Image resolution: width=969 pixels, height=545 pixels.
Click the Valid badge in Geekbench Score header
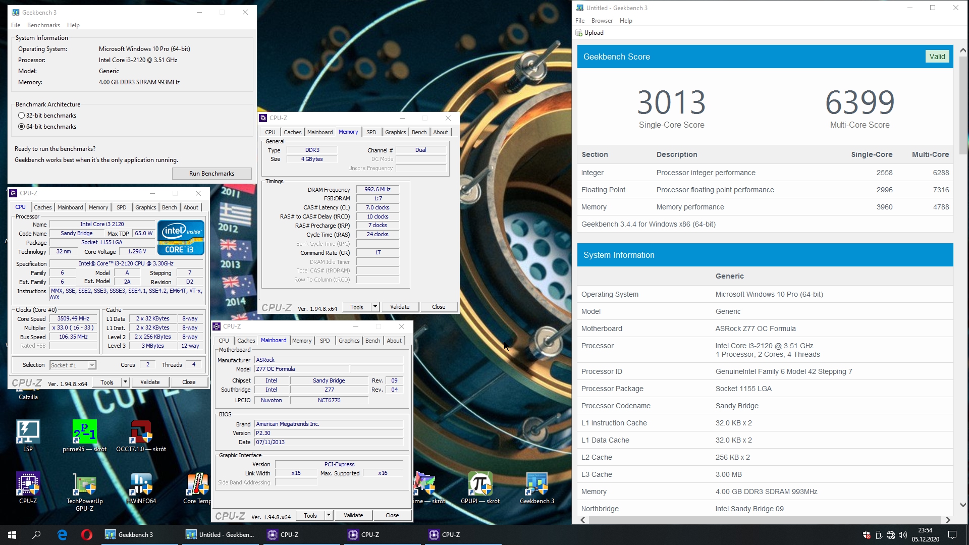coord(937,57)
